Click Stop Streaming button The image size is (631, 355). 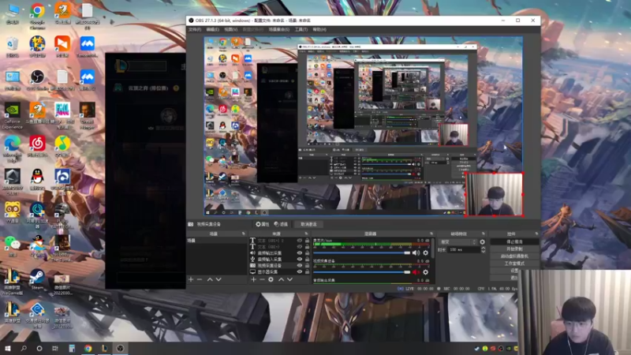pos(514,242)
